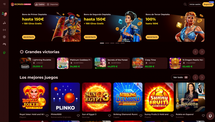Open the gamepad sidebar icon

(4, 44)
